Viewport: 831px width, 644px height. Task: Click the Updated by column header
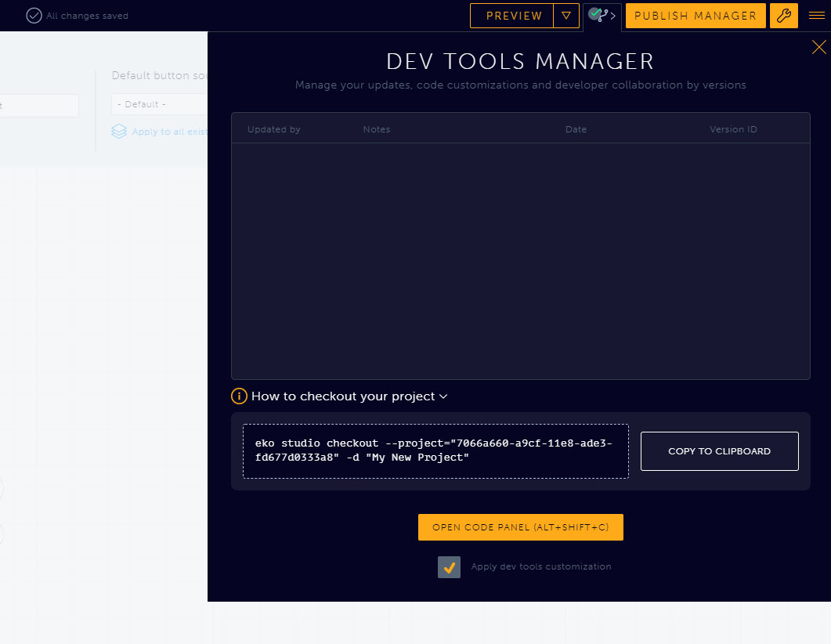tap(274, 129)
